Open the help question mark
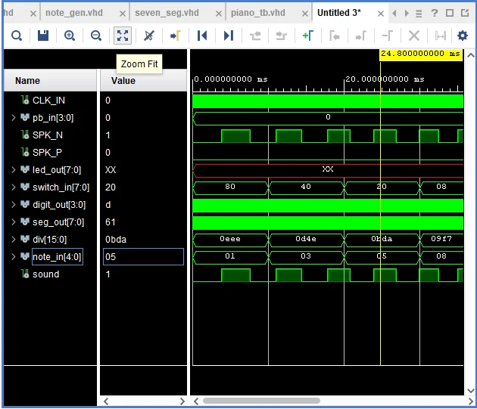The height and width of the screenshot is (409, 477). tap(435, 13)
